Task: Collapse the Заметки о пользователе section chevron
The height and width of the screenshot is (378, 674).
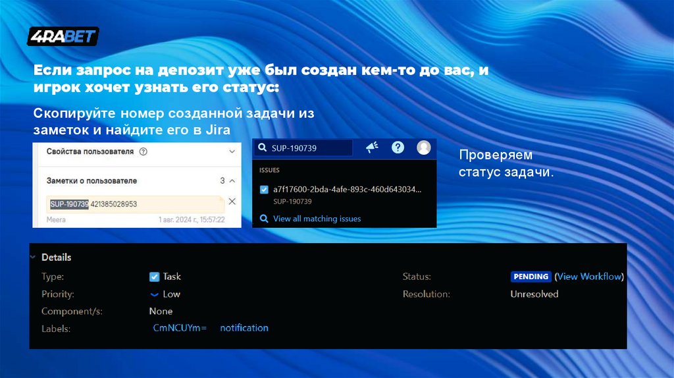Action: click(x=232, y=180)
